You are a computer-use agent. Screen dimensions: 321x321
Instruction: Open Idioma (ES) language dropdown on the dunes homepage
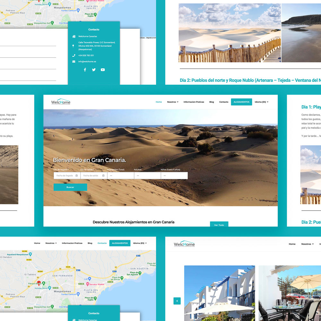[x=261, y=102]
